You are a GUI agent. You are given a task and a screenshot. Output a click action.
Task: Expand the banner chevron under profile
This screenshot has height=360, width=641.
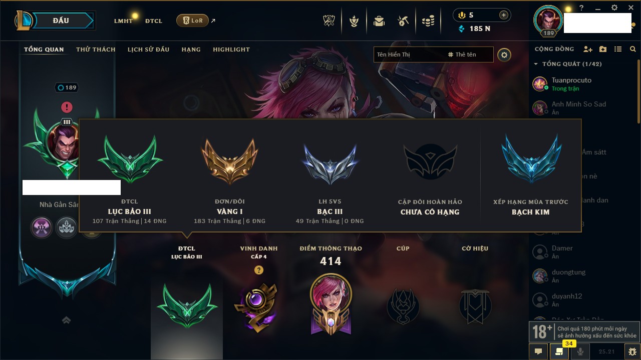(x=66, y=320)
